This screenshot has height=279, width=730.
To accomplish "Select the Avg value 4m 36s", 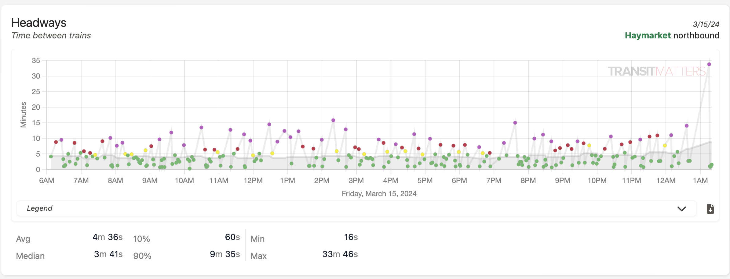I will [x=108, y=237].
